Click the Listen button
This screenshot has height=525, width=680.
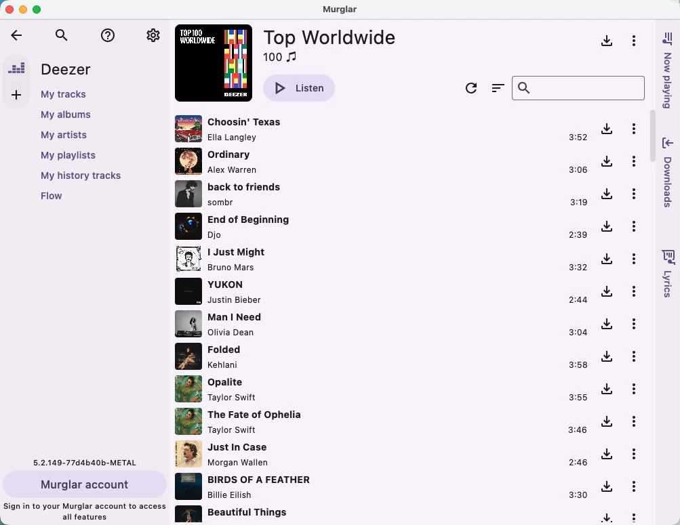[x=298, y=88]
